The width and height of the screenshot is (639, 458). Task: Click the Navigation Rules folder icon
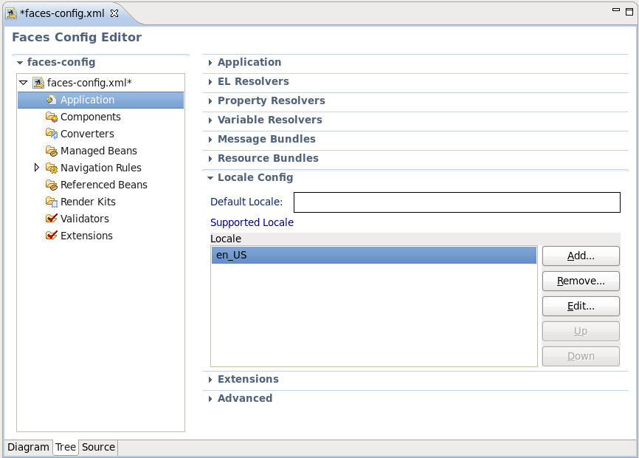[52, 168]
